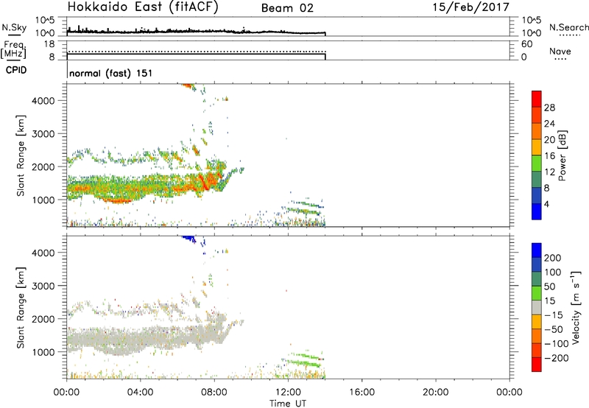Click the 'CPID' label

16,70
